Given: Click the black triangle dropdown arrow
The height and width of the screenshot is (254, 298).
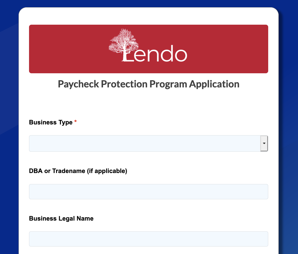Looking at the screenshot, I should 264,143.
